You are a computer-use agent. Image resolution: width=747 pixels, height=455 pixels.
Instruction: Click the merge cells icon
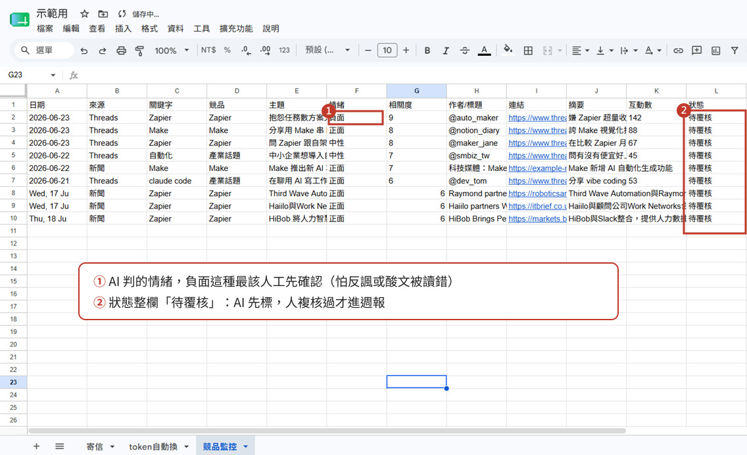(547, 51)
